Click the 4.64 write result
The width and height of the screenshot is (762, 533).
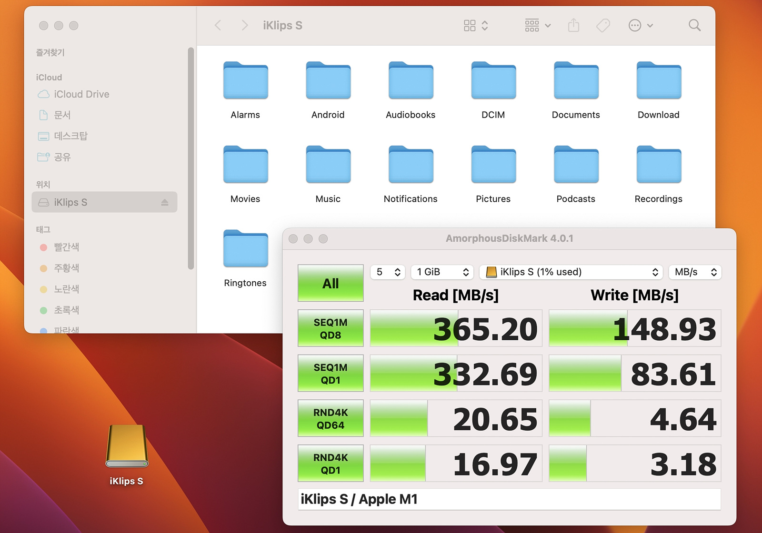(634, 418)
